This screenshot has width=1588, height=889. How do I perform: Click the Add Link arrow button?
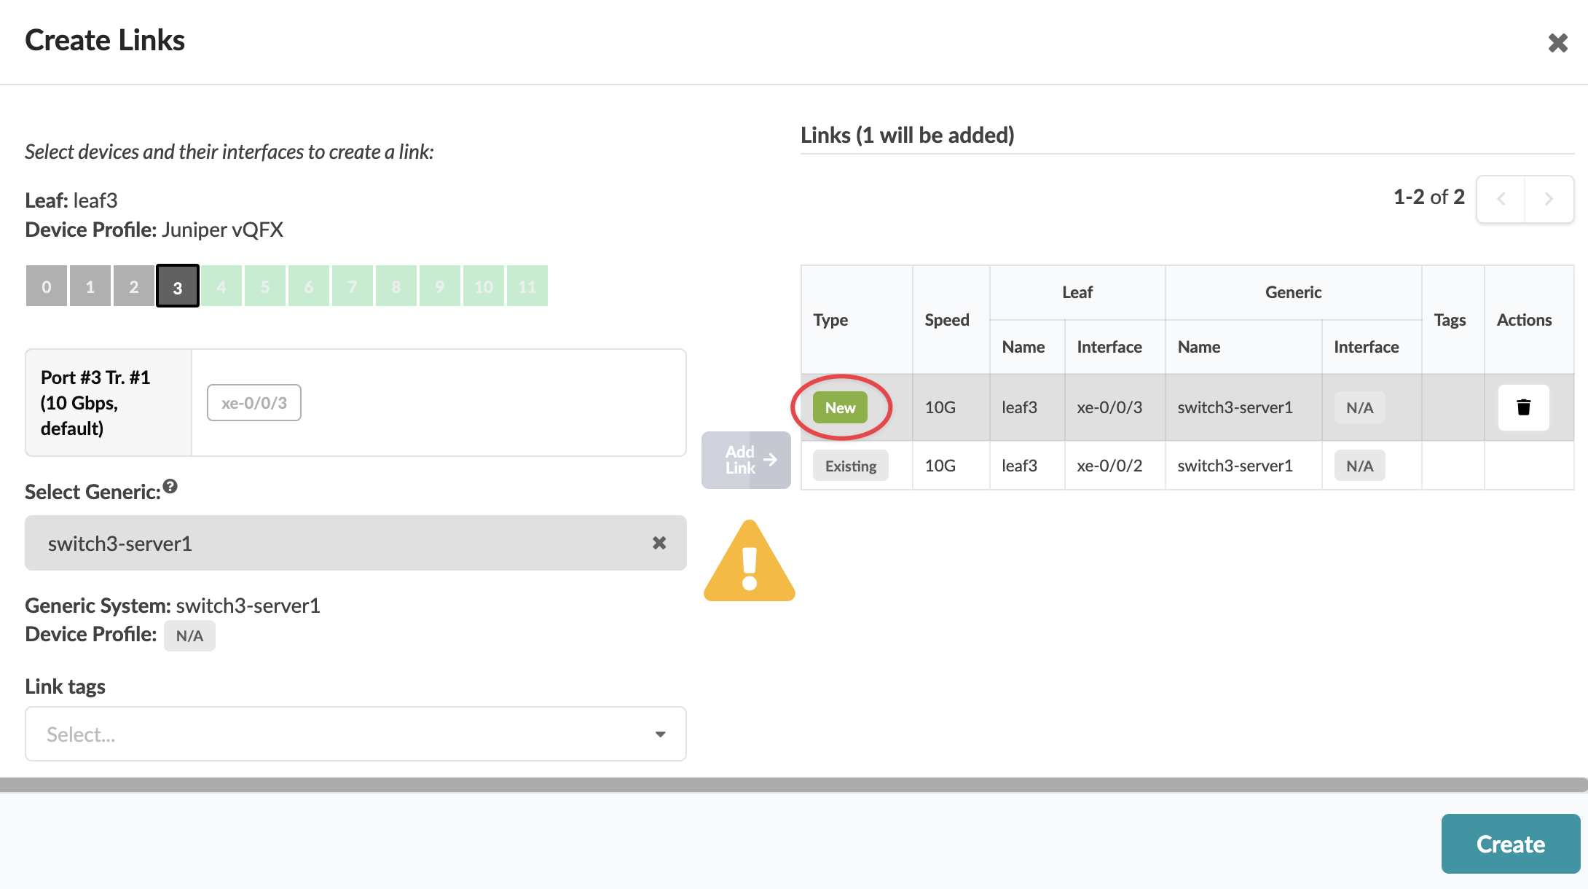tap(746, 460)
